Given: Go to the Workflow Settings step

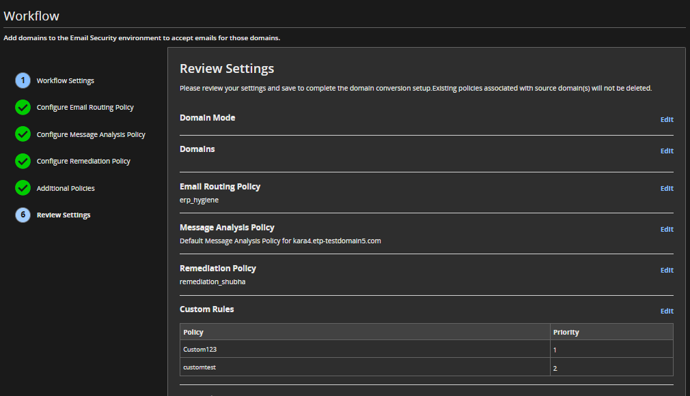Looking at the screenshot, I should point(65,81).
